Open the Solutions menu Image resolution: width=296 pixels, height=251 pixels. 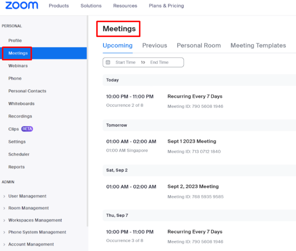91,6
